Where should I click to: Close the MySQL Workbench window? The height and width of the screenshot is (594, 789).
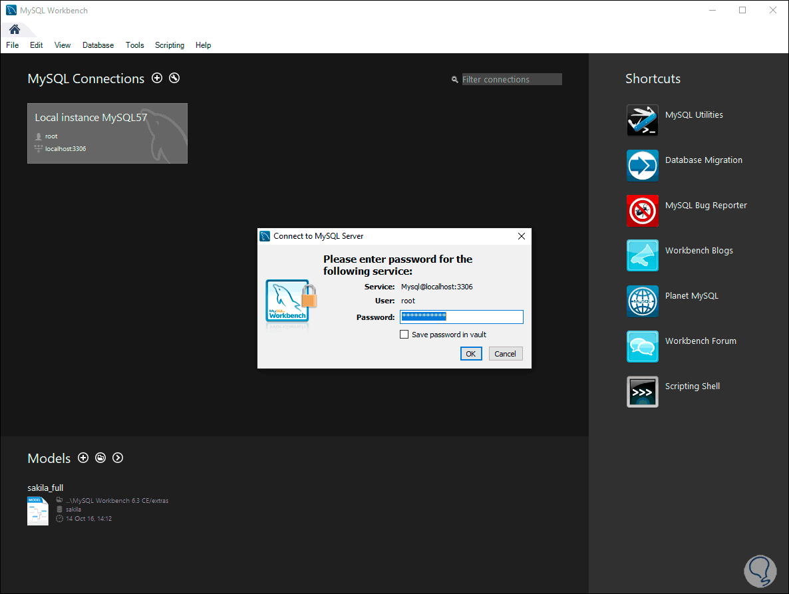tap(772, 10)
